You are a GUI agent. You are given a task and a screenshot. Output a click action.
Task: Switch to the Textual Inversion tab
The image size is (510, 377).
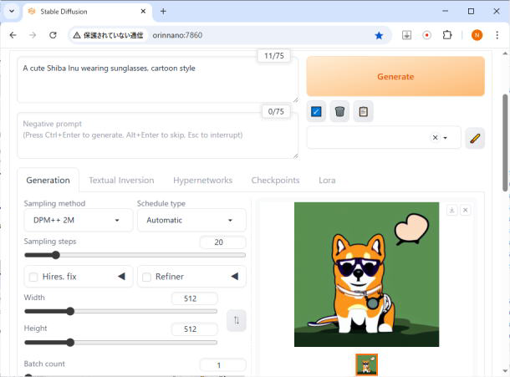coord(121,180)
